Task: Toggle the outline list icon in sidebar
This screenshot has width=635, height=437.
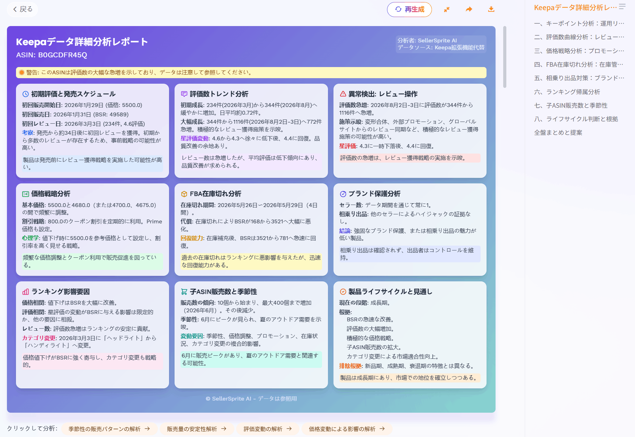Action: click(x=622, y=6)
